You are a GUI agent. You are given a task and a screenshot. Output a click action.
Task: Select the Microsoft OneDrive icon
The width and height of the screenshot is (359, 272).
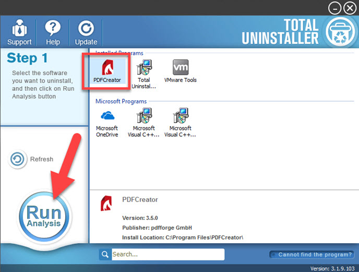(107, 124)
